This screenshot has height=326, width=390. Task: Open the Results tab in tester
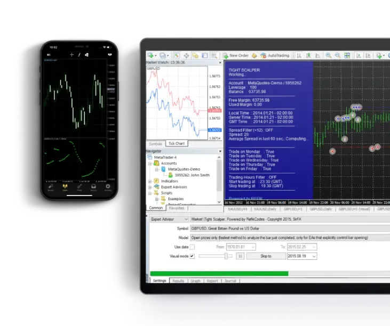tap(178, 280)
